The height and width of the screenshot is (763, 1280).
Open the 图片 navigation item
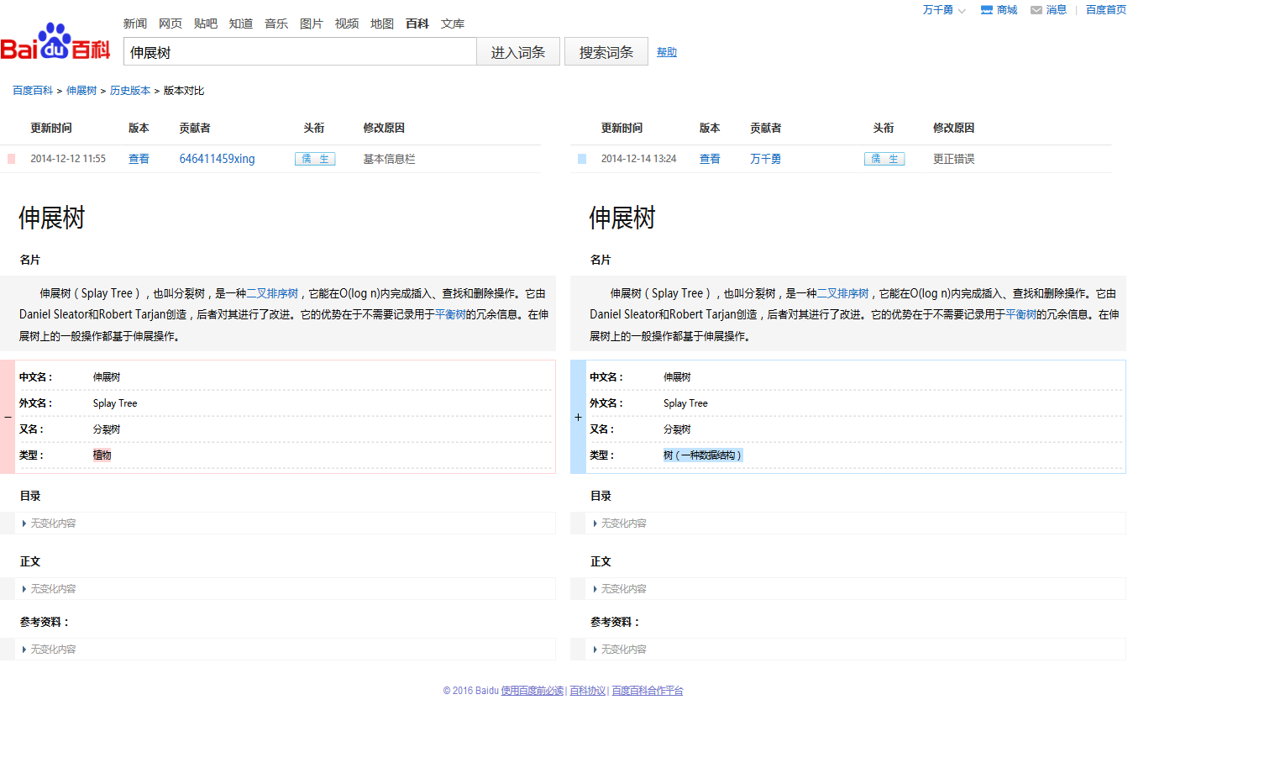pyautogui.click(x=312, y=24)
